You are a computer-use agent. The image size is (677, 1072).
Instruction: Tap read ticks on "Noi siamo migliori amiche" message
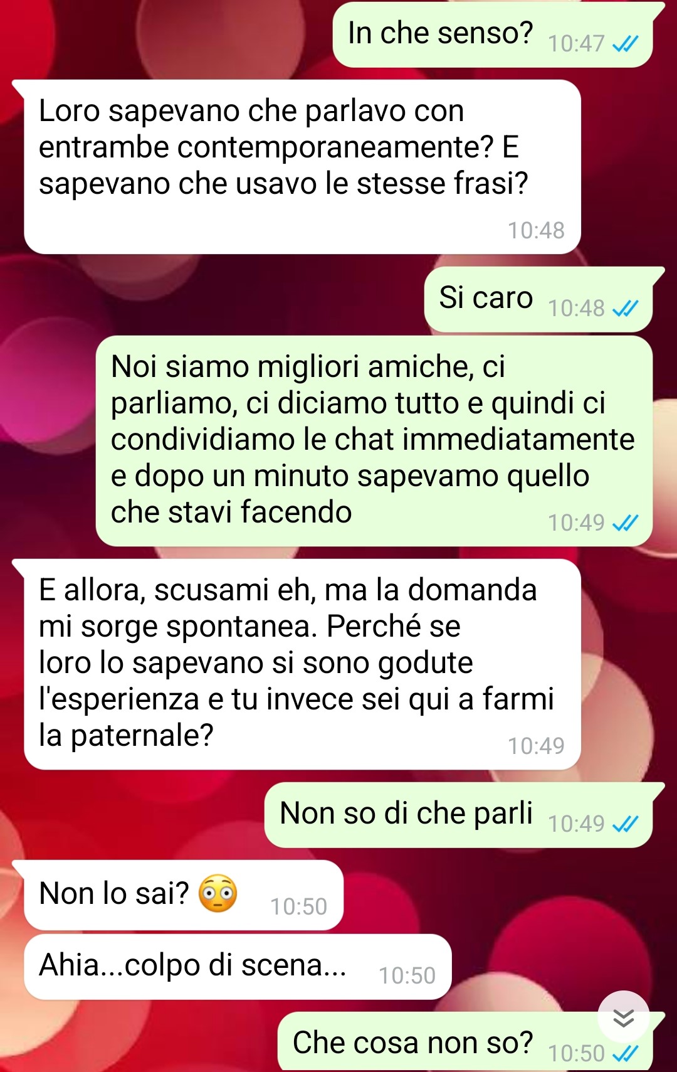625,523
